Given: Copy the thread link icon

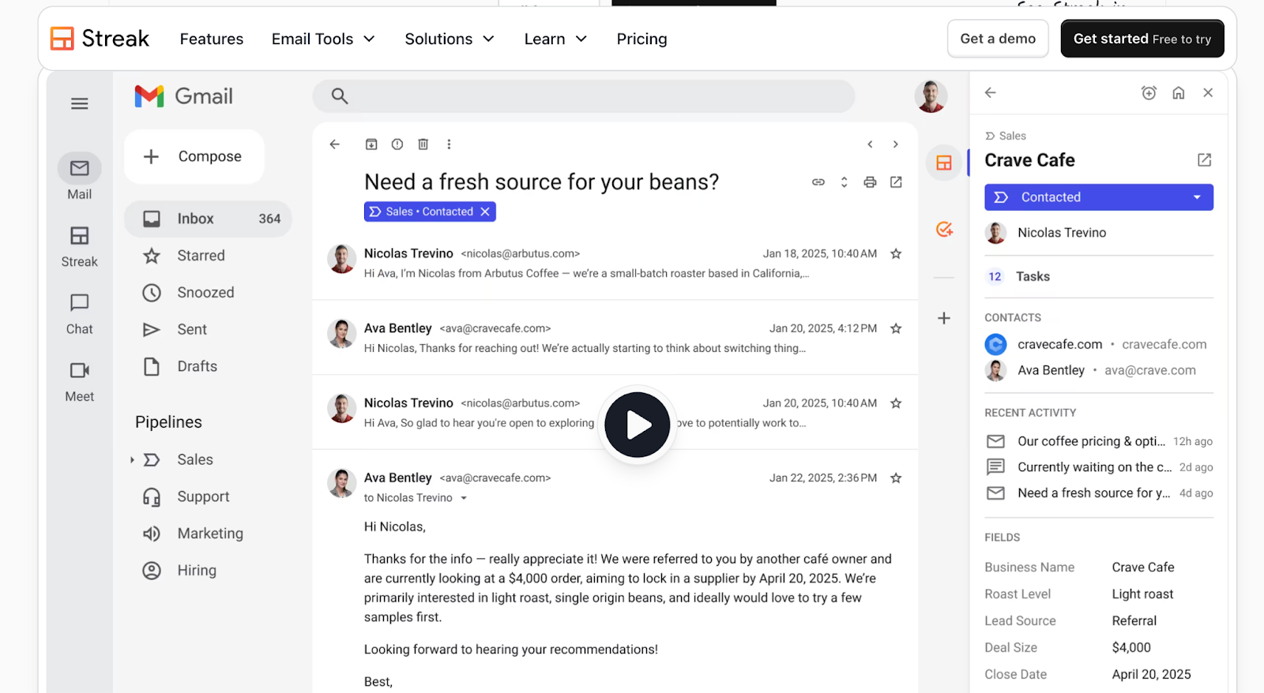Looking at the screenshot, I should coord(818,182).
